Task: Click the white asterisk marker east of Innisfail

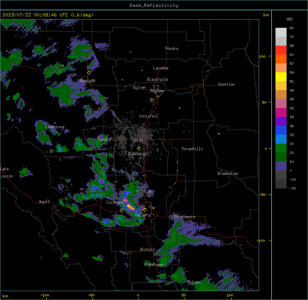Action: tap(179, 108)
